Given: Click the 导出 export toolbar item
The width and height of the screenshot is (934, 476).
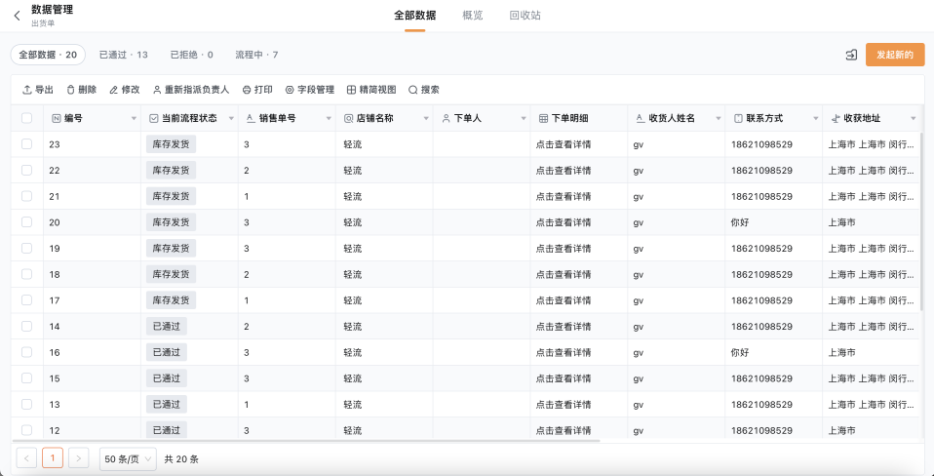Looking at the screenshot, I should 37,90.
